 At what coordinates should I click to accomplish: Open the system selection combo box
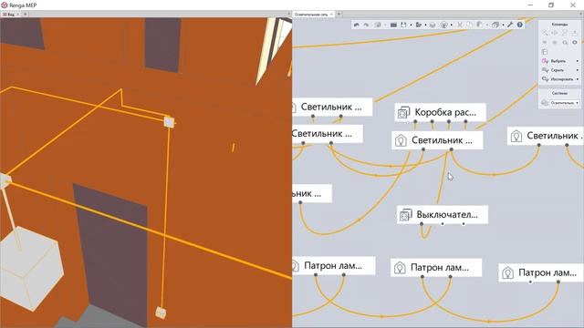coord(565,103)
